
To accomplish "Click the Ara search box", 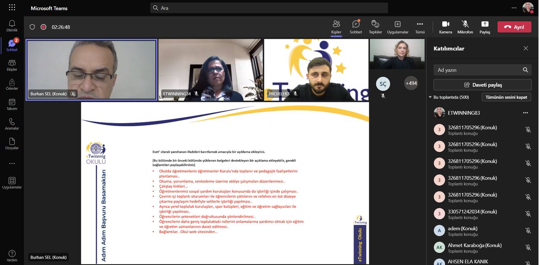I will tap(269, 8).
